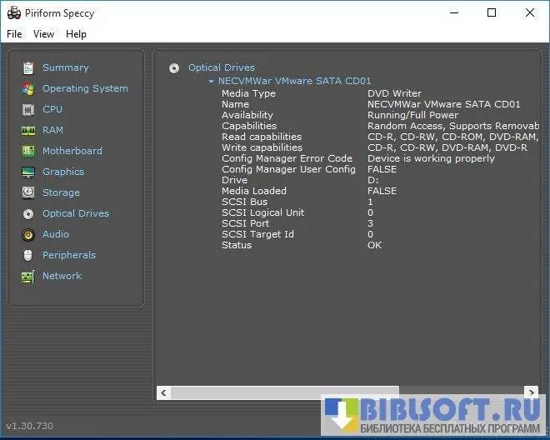Click the Storage drive icon

(28, 192)
